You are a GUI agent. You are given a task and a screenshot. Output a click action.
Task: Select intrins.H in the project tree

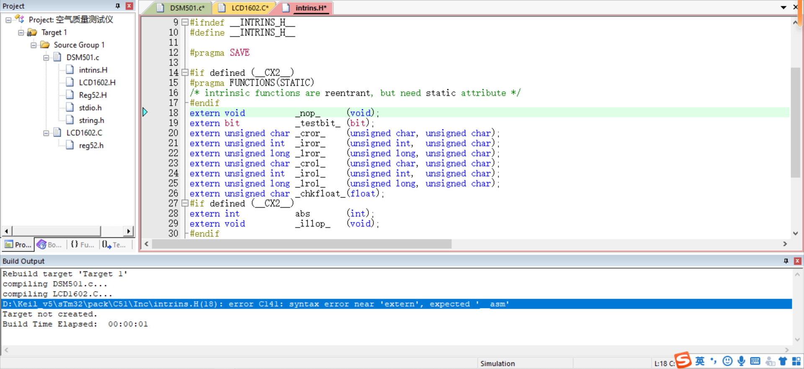[x=93, y=70]
